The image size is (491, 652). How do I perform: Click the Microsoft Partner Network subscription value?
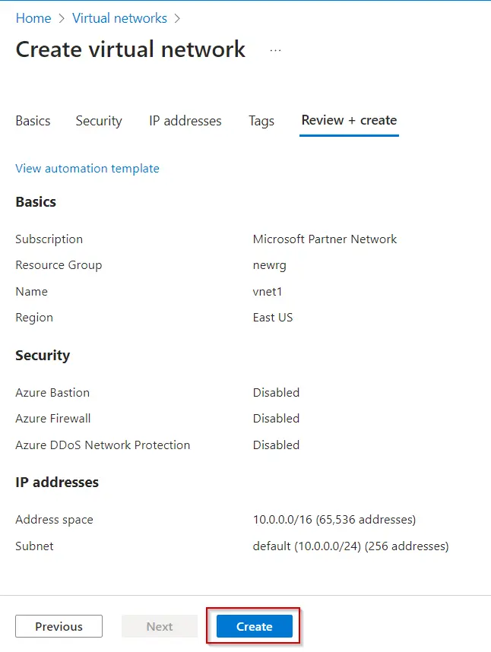(x=325, y=239)
